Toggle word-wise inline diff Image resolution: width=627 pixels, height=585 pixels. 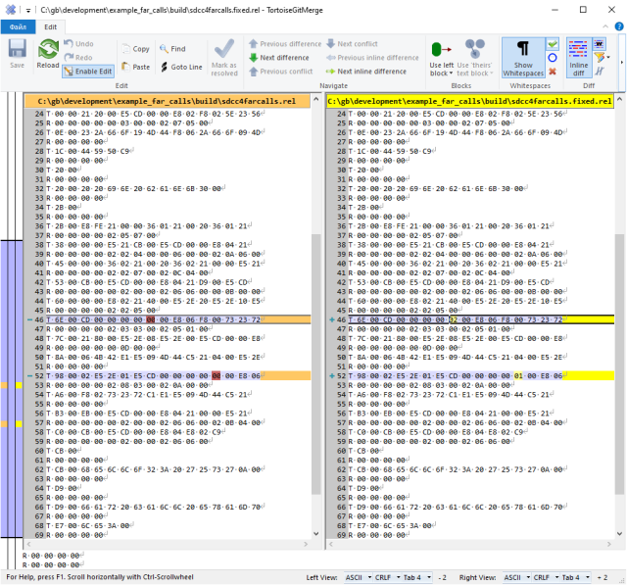click(x=599, y=43)
